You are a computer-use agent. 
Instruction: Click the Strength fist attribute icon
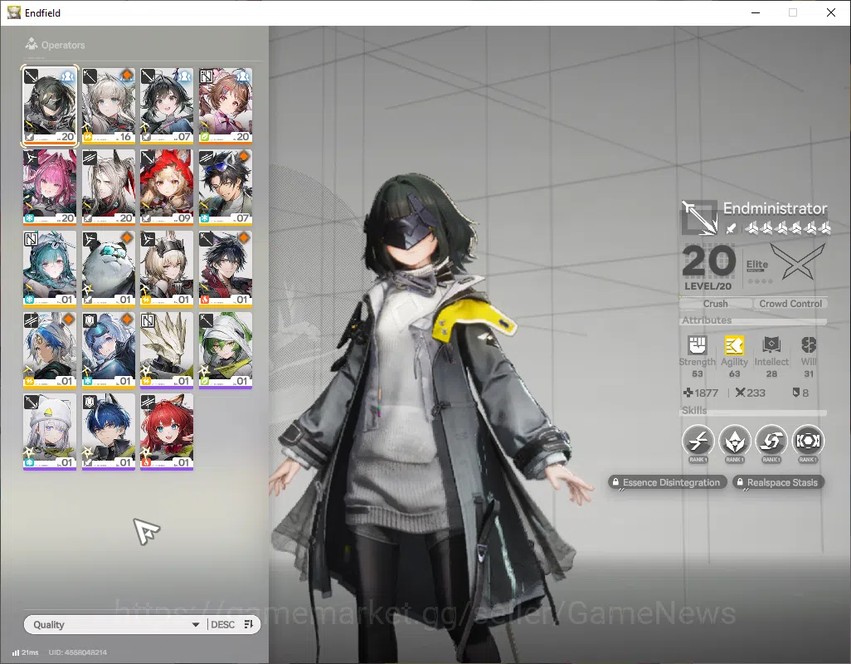(698, 344)
